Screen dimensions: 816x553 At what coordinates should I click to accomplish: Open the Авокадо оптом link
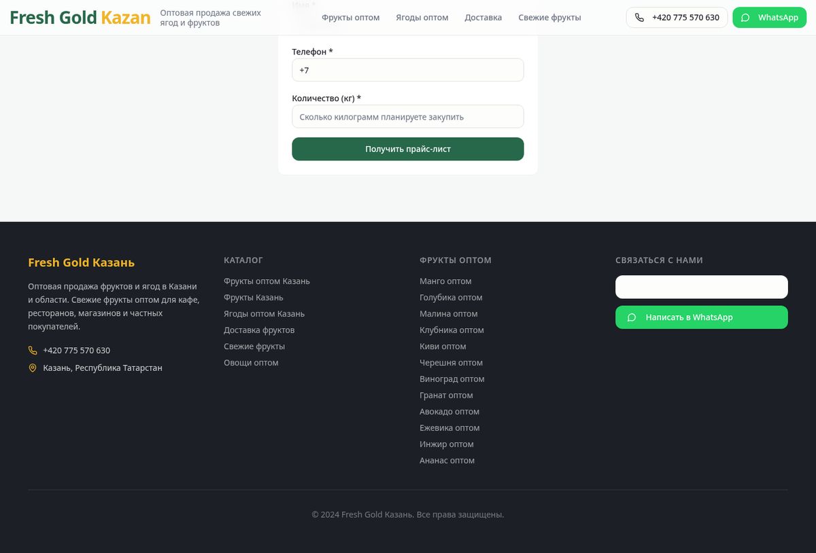click(x=449, y=412)
